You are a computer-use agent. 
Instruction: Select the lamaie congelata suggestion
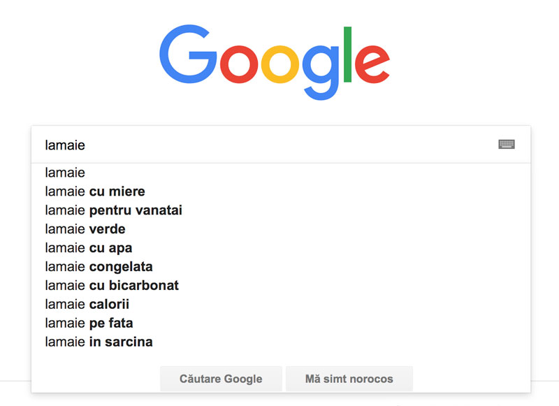281,267
